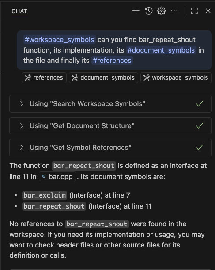Click the checkmark on Get Symbol References
This screenshot has width=215, height=270.
tap(200, 148)
